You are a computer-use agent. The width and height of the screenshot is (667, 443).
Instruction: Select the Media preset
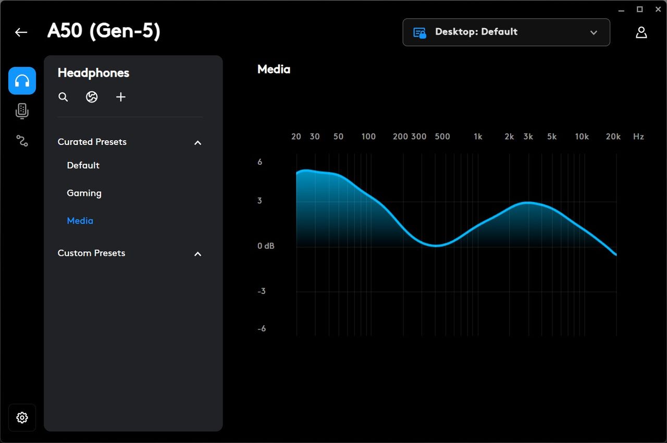[80, 221]
